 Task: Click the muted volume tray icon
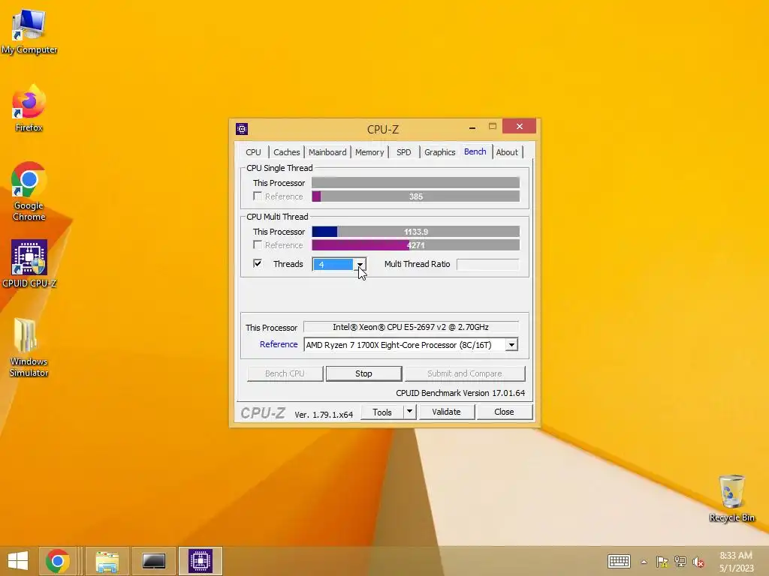point(698,562)
